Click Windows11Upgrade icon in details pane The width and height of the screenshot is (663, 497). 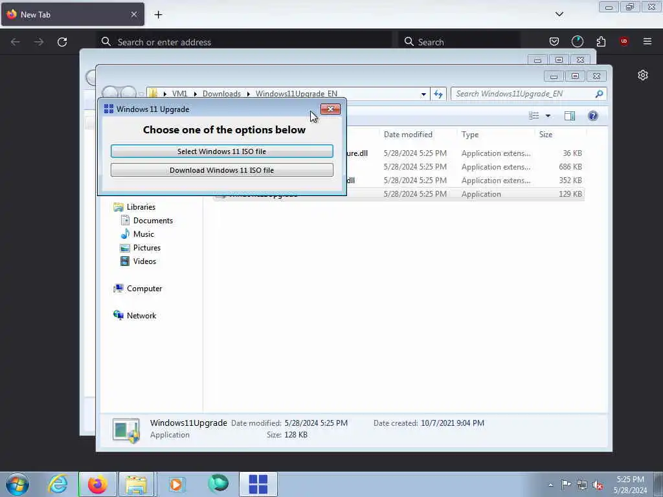[126, 430]
